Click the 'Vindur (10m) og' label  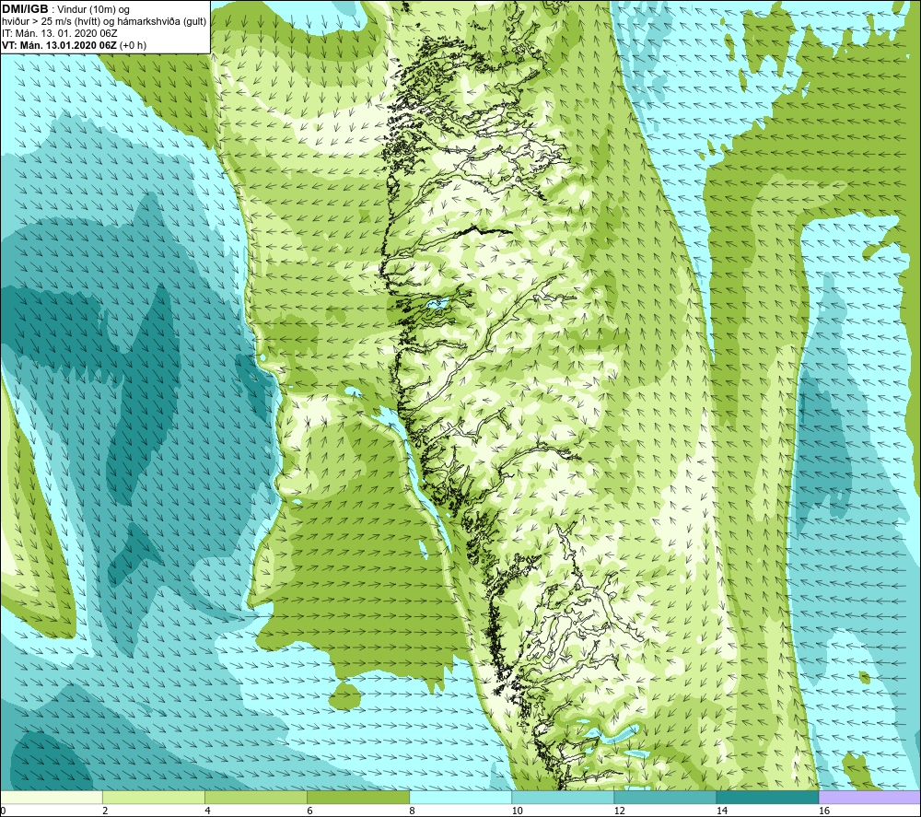click(x=94, y=9)
